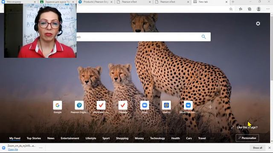Open download item options ellipsis
Screen dimensions: 273x153
pos(41,148)
